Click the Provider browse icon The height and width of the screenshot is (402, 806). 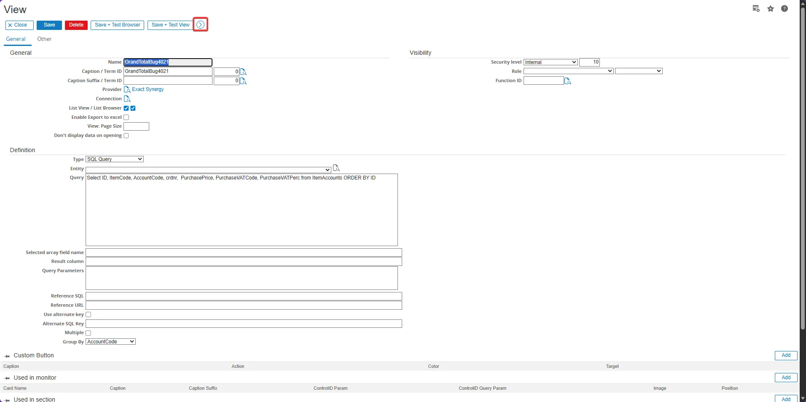pyautogui.click(x=127, y=89)
